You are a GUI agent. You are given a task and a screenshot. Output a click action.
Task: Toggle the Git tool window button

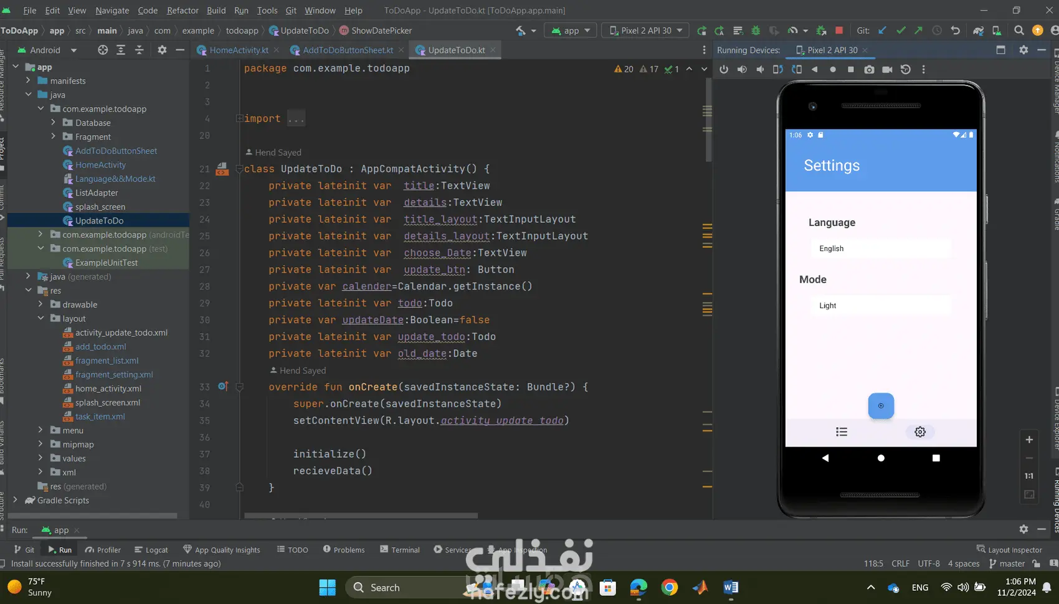click(24, 550)
